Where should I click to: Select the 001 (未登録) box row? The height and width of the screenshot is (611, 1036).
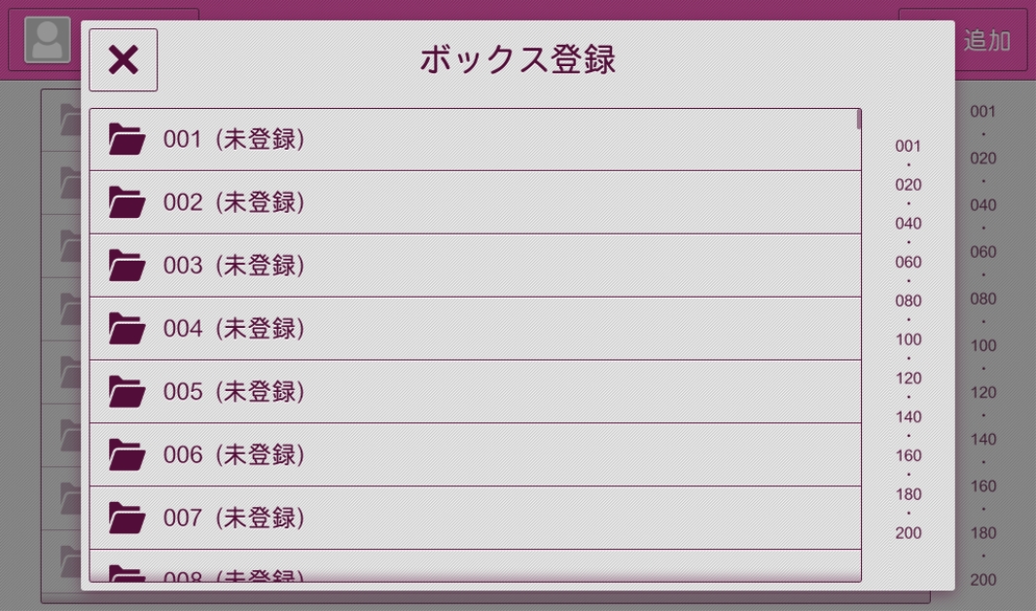coord(475,140)
